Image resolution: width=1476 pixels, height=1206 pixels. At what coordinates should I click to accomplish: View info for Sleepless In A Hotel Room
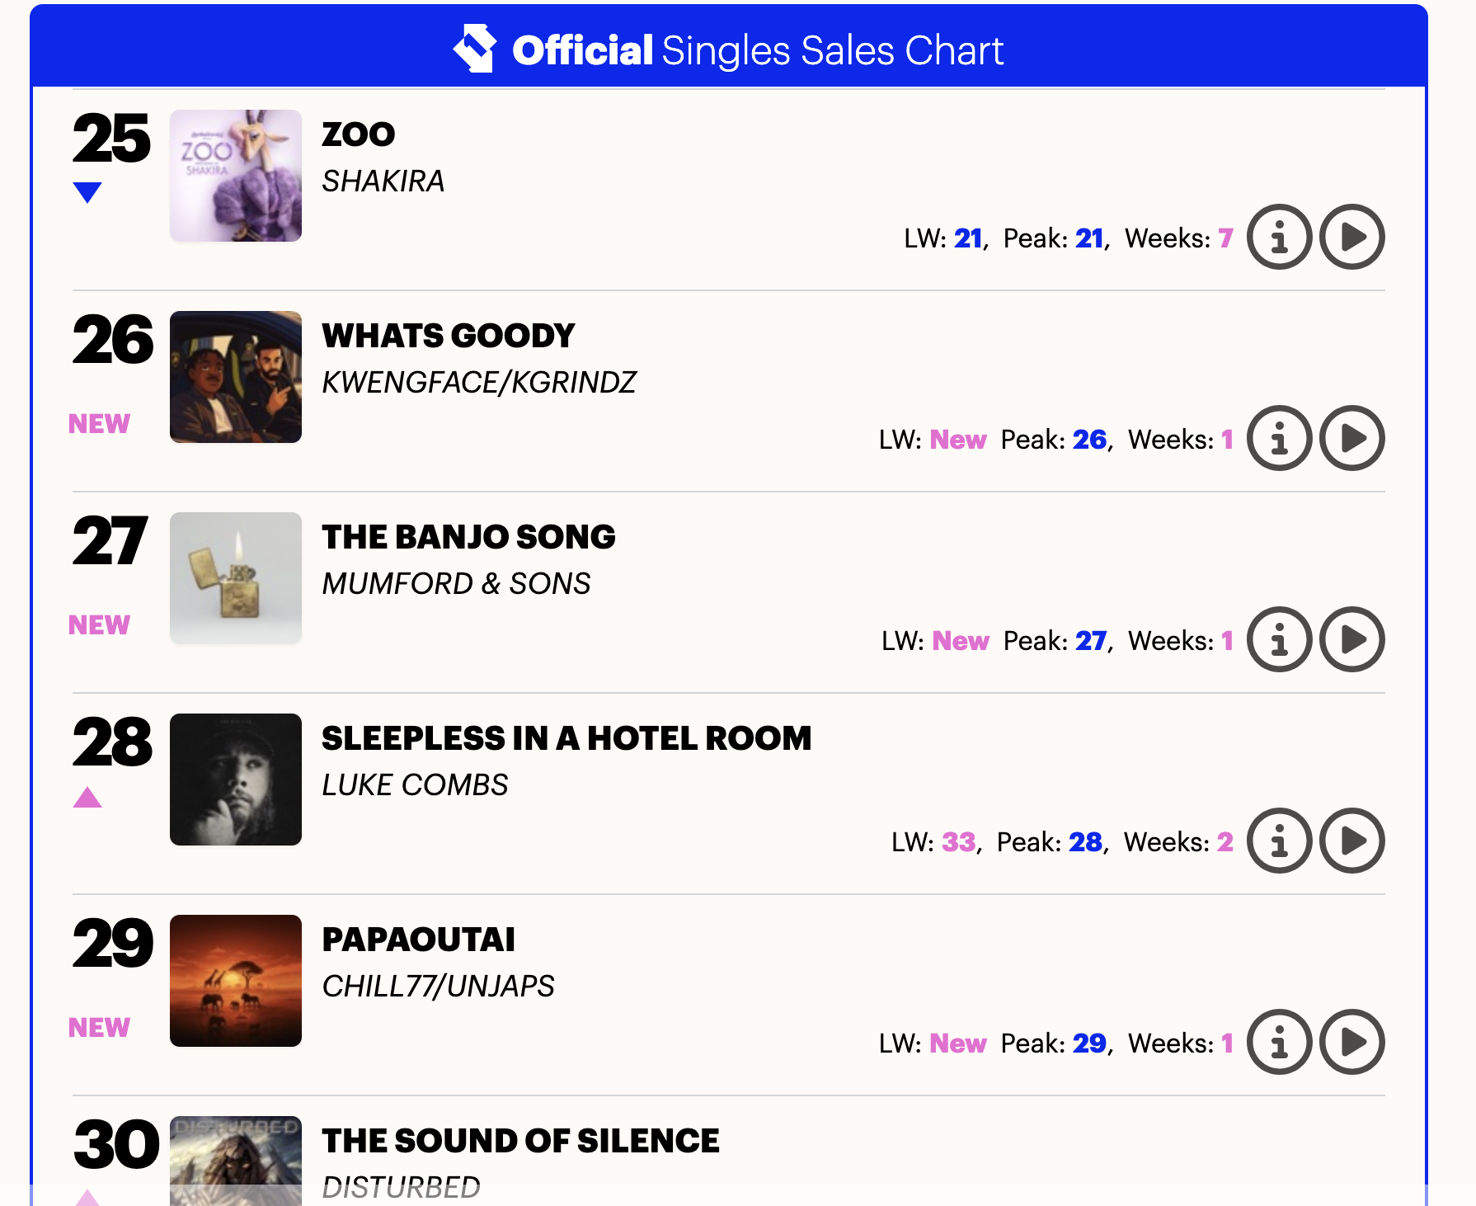click(1279, 841)
